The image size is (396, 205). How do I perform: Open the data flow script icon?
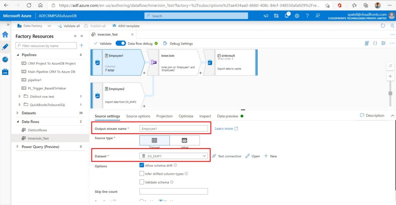(x=367, y=43)
